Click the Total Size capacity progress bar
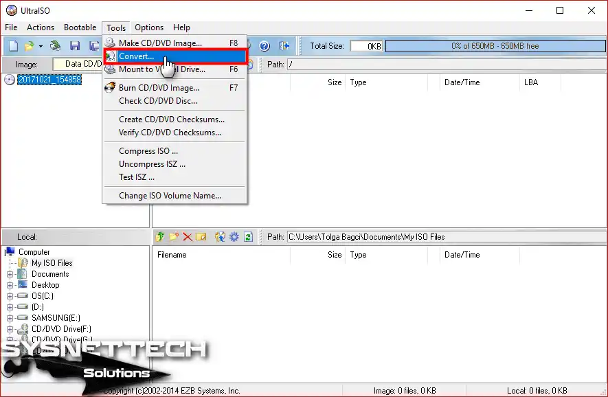 (x=494, y=46)
